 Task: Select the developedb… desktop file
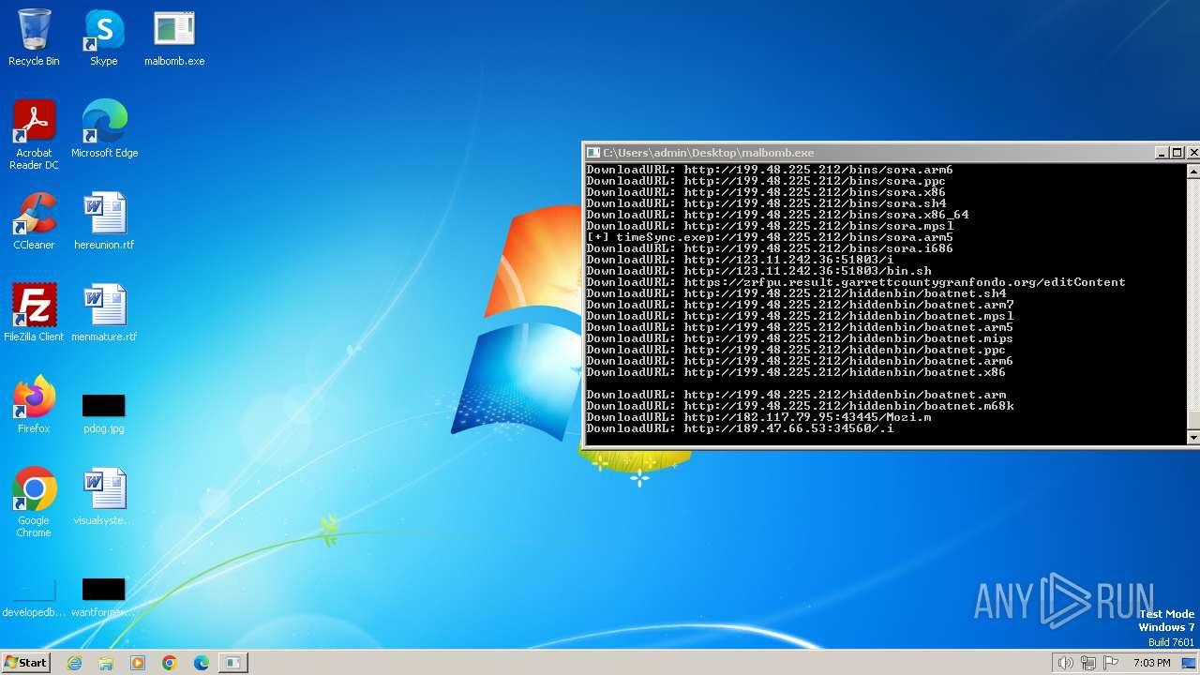point(34,598)
